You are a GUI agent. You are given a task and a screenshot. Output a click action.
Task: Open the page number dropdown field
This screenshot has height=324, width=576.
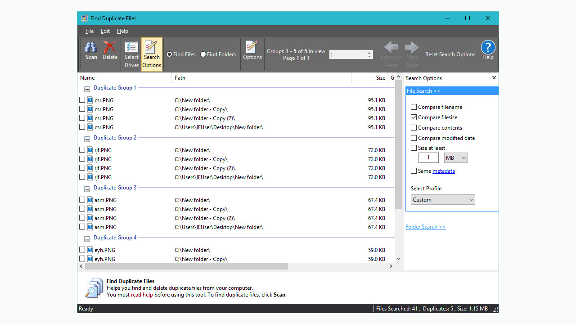pos(351,54)
